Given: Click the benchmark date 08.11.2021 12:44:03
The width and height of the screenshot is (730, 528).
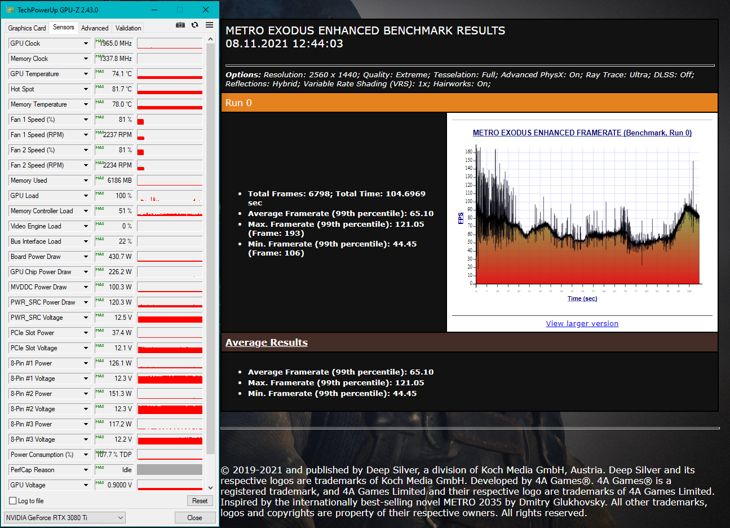Looking at the screenshot, I should [x=284, y=44].
